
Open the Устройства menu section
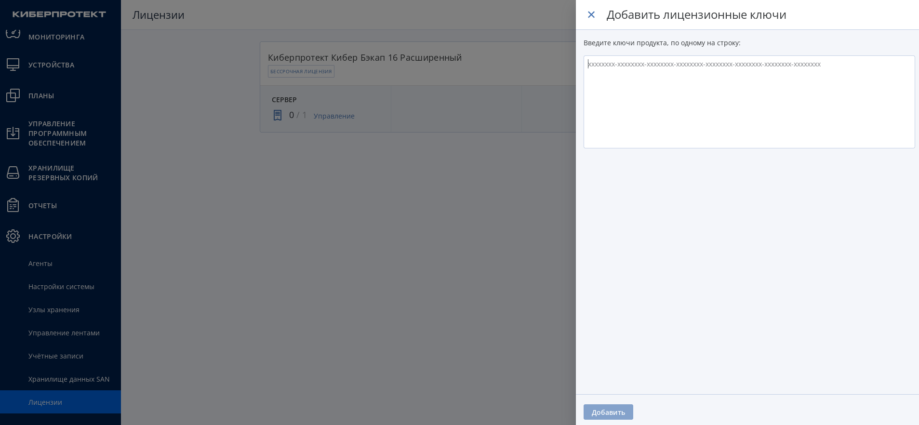[x=60, y=65]
